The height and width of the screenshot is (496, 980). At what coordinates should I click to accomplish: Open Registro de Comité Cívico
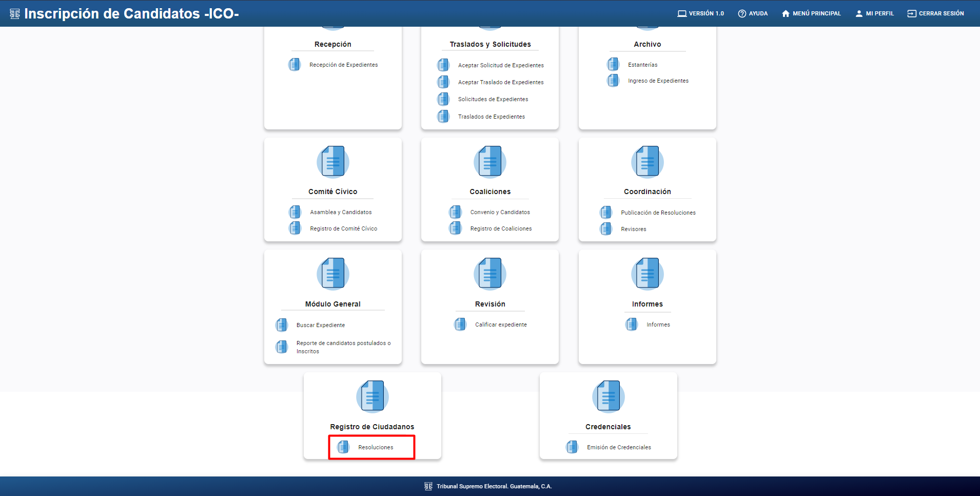pyautogui.click(x=344, y=228)
